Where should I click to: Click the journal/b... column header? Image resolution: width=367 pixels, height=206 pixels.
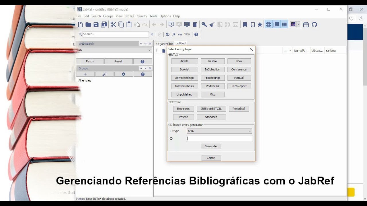click(301, 51)
